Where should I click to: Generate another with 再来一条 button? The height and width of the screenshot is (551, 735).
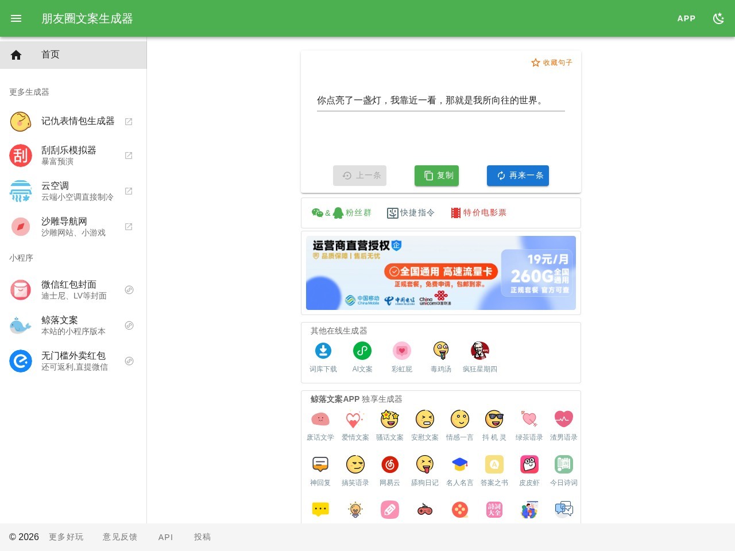[518, 176]
